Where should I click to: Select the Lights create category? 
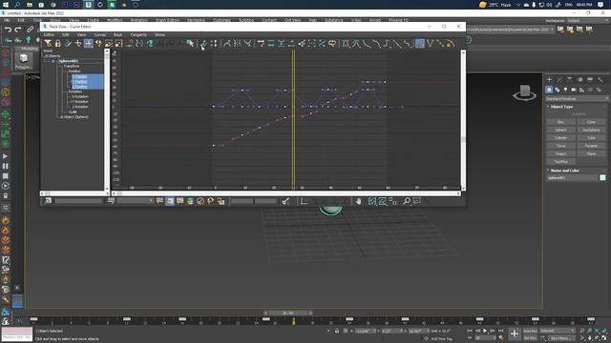click(x=565, y=90)
